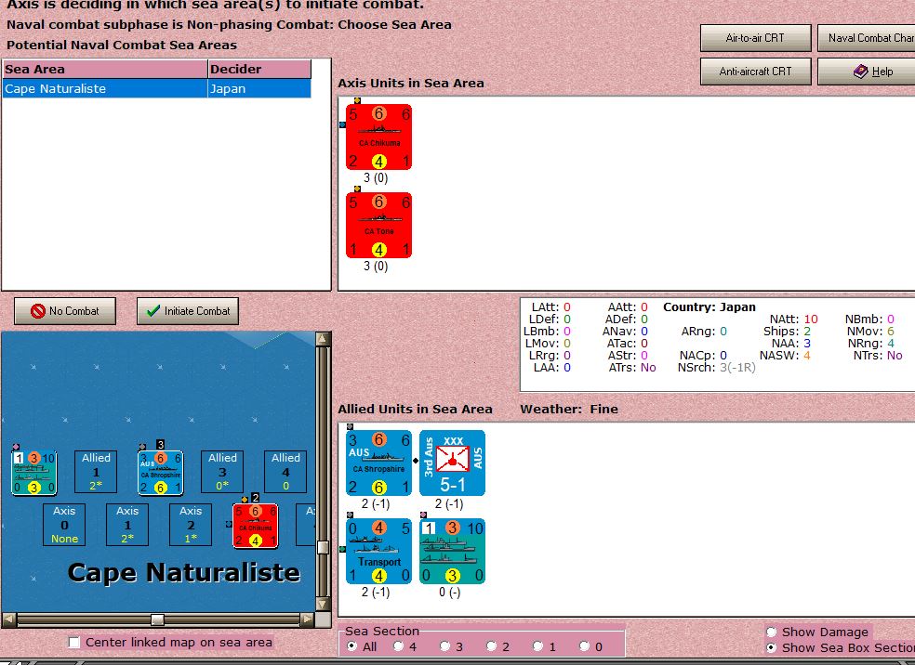
Task: Click the map horizontal scrollbar thumb
Action: pyautogui.click(x=157, y=619)
